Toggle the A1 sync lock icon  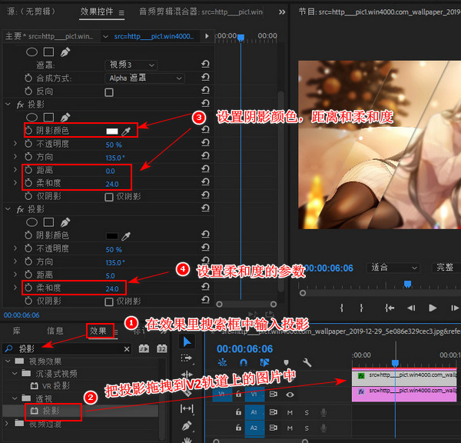274,412
